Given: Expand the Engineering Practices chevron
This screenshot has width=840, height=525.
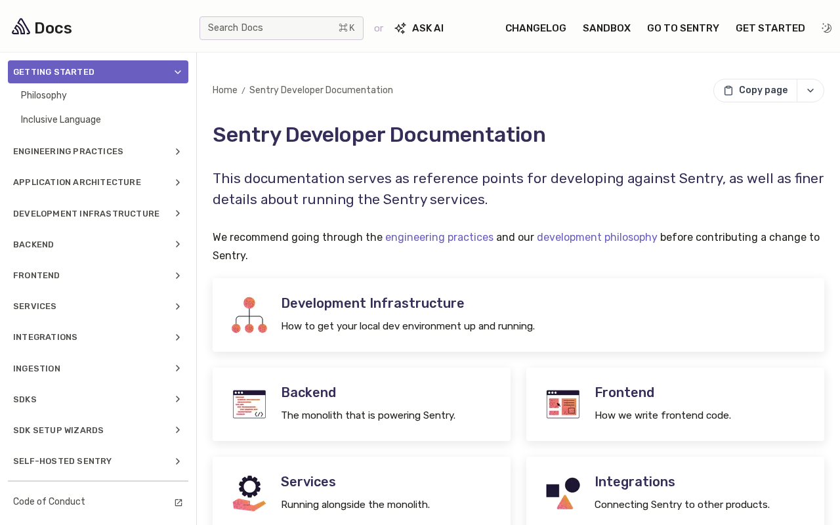Looking at the screenshot, I should point(178,152).
